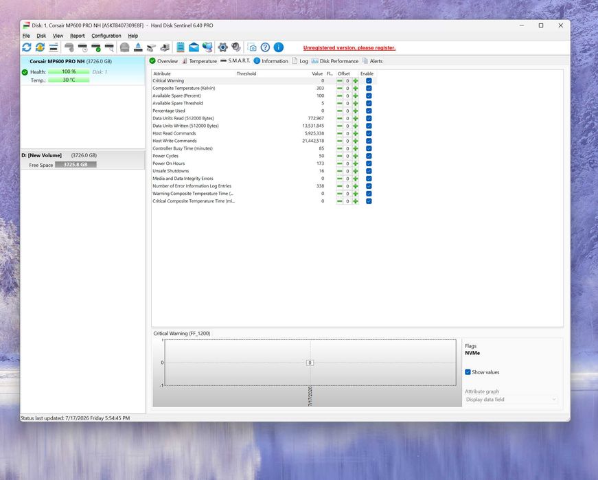
Task: Open the notepad report icon in toolbar
Action: [x=181, y=47]
